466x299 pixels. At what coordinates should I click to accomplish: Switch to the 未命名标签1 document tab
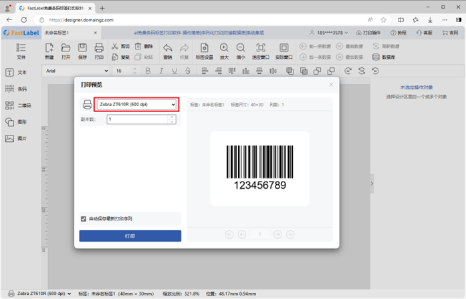pos(56,33)
